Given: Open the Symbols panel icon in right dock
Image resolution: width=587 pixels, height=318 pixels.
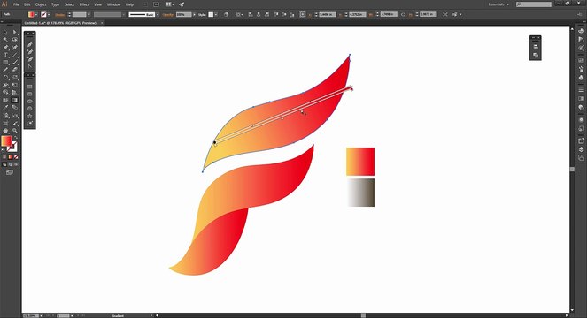Looking at the screenshot, I should (581, 78).
